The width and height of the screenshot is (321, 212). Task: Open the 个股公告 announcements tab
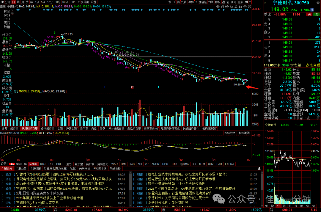[21, 169]
